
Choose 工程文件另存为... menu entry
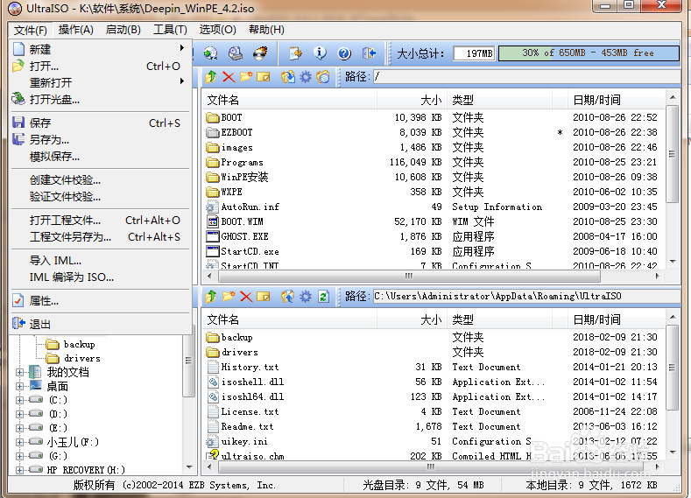[101, 237]
